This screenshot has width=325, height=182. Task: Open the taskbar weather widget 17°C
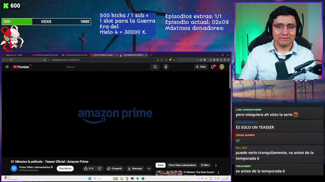coord(10,178)
